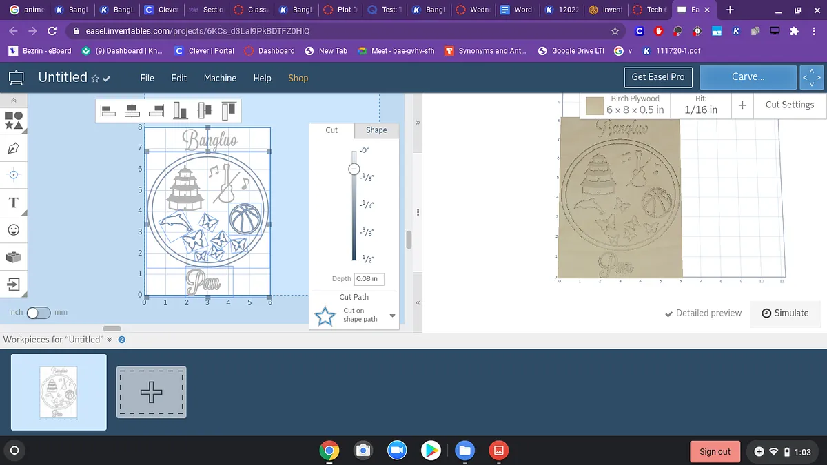827x465 pixels.
Task: Select the drill point tool
Action: click(14, 175)
